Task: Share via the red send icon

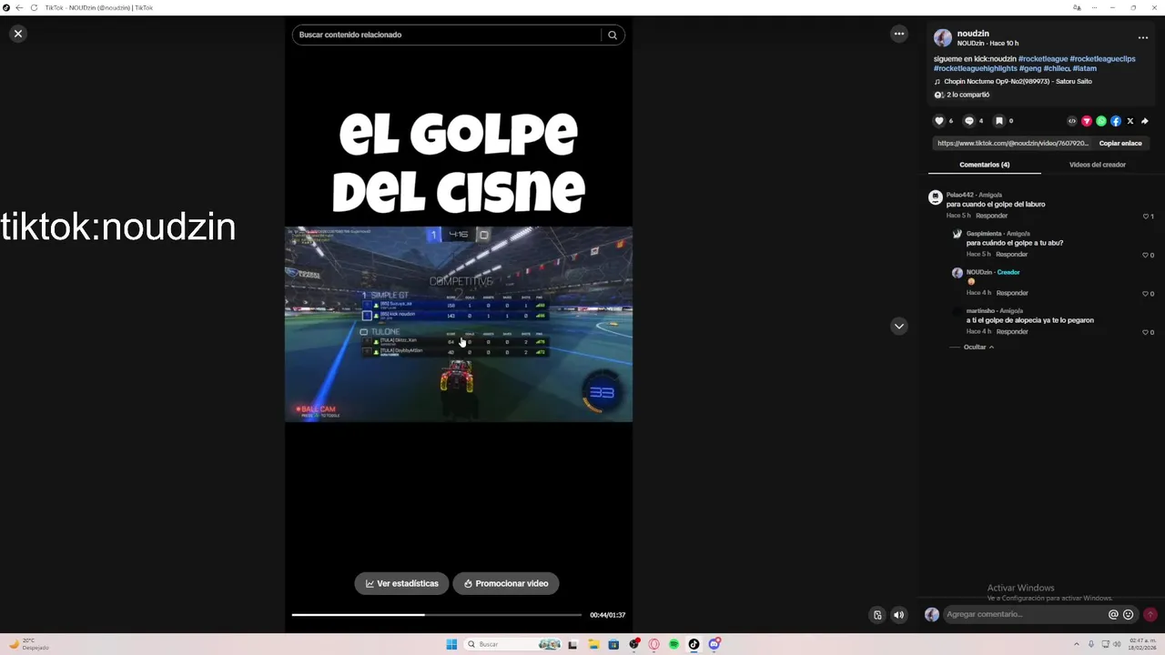Action: click(x=1087, y=121)
